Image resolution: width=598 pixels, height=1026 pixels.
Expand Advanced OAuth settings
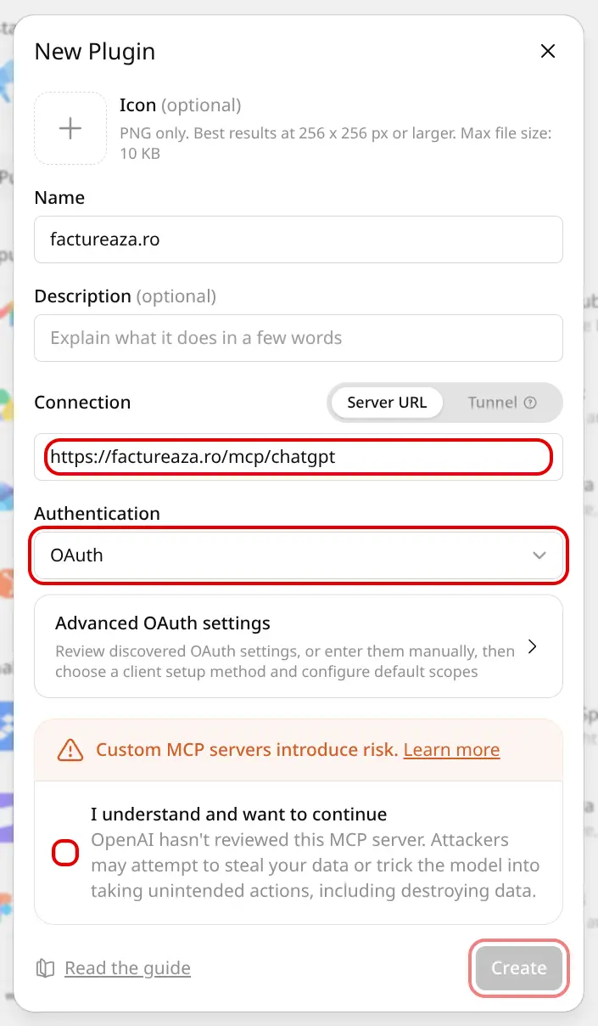point(299,646)
